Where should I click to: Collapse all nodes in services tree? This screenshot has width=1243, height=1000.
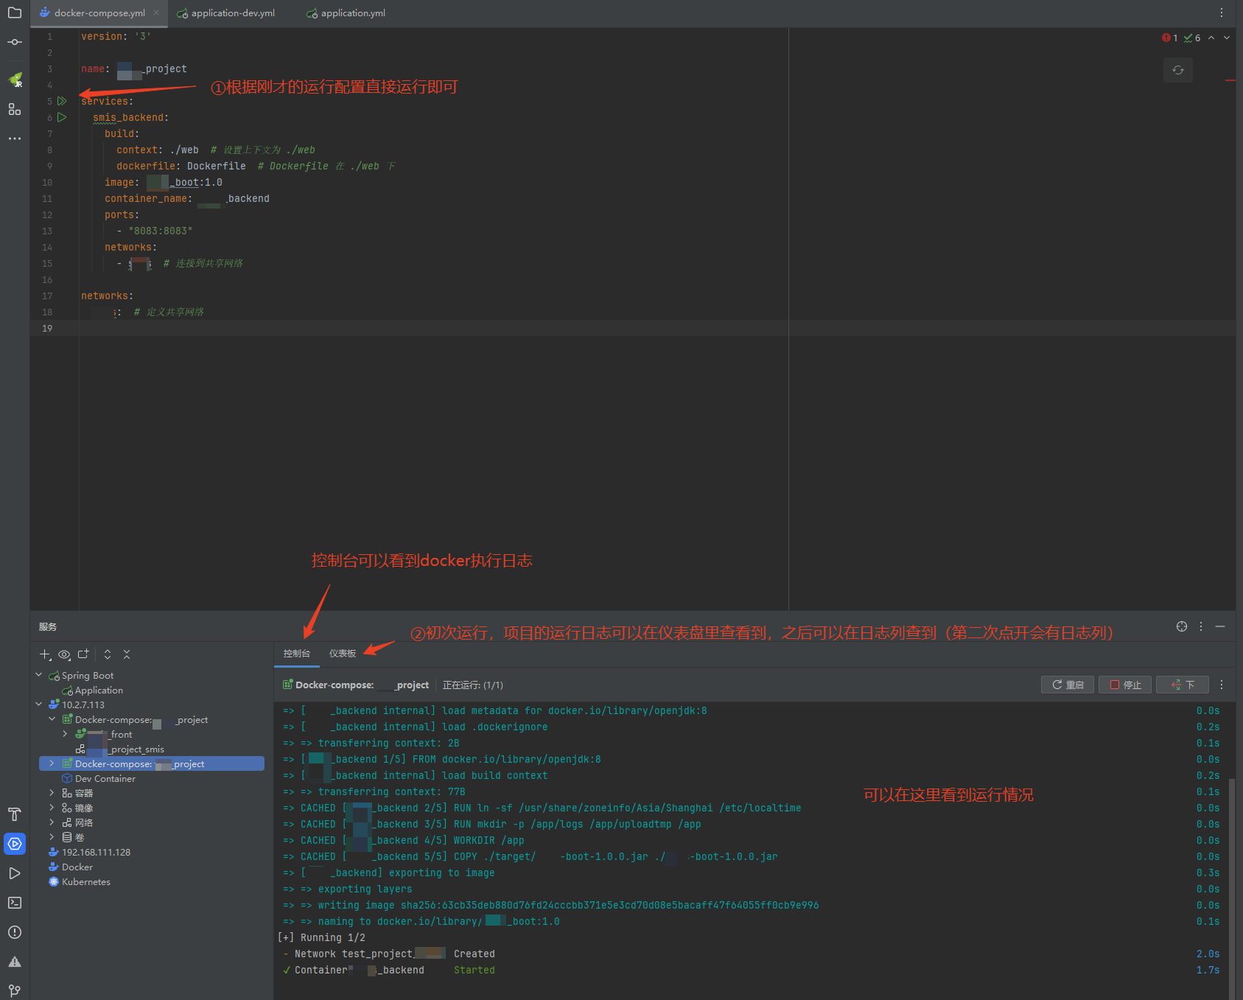click(127, 654)
